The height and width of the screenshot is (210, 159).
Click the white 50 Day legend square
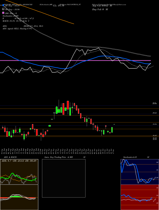tap(3, 9)
